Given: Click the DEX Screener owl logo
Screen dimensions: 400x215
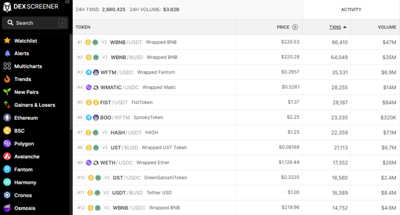Looking at the screenshot, I should 7,7.
